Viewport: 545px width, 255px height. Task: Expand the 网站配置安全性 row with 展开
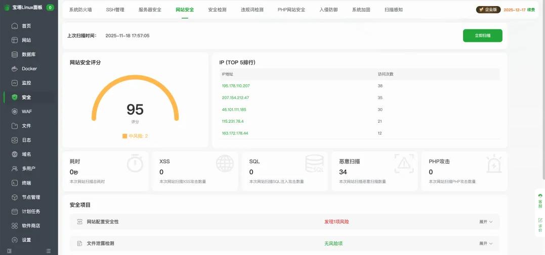pyautogui.click(x=486, y=222)
